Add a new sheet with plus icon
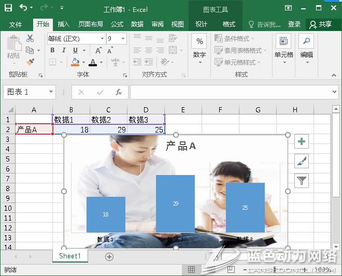The width and height of the screenshot is (342, 276). 109,256
